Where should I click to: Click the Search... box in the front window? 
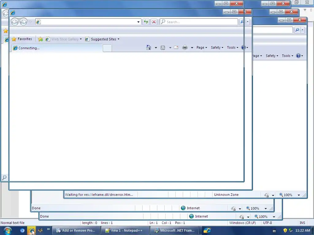point(199,22)
